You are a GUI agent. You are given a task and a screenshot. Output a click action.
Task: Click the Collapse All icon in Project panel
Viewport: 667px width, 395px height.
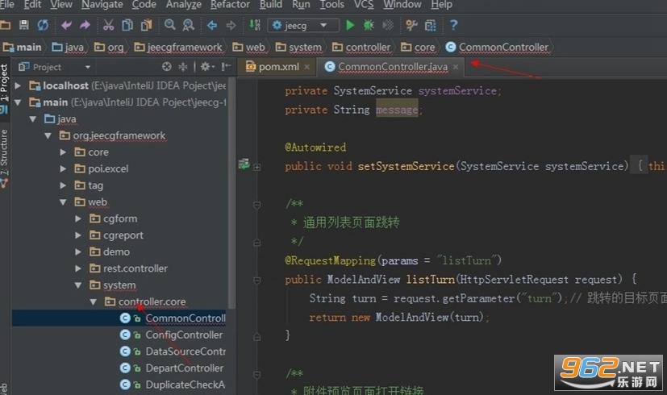click(183, 67)
